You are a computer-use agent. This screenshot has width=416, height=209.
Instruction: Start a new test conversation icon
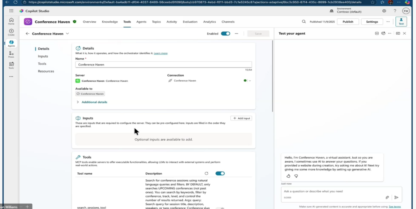(x=377, y=33)
